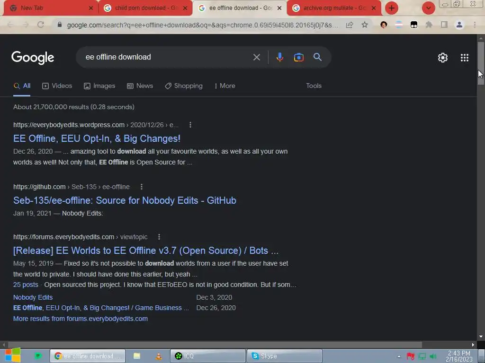The image size is (485, 363).
Task: Open EE Offline, EEU Opt-In Game Business sublink
Action: tap(101, 308)
